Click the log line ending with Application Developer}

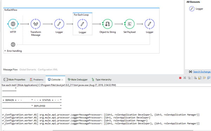point(76,118)
